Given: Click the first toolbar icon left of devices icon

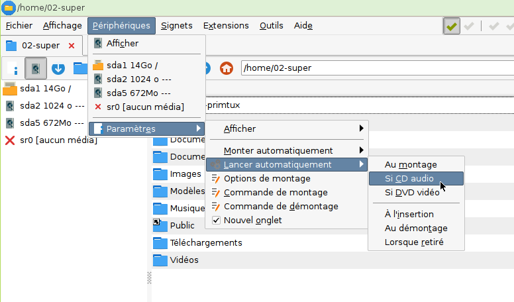Looking at the screenshot, I should point(13,68).
